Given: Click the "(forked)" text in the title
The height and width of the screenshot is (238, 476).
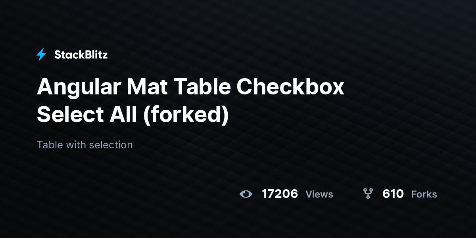Looking at the screenshot, I should click(186, 115).
